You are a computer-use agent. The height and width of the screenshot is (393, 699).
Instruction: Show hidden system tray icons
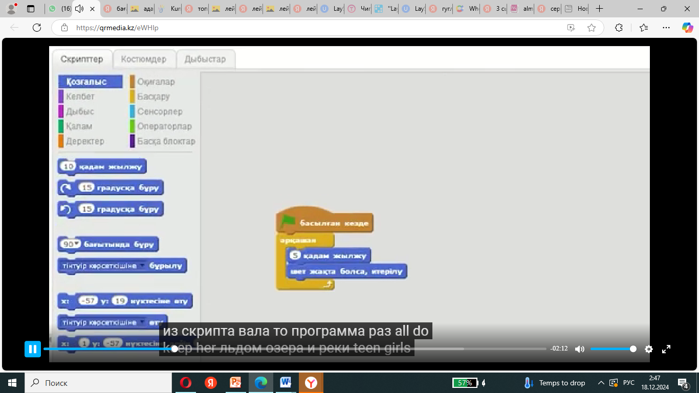tap(601, 383)
